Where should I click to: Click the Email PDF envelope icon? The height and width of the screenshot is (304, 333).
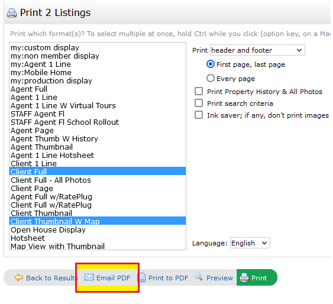[89, 277]
